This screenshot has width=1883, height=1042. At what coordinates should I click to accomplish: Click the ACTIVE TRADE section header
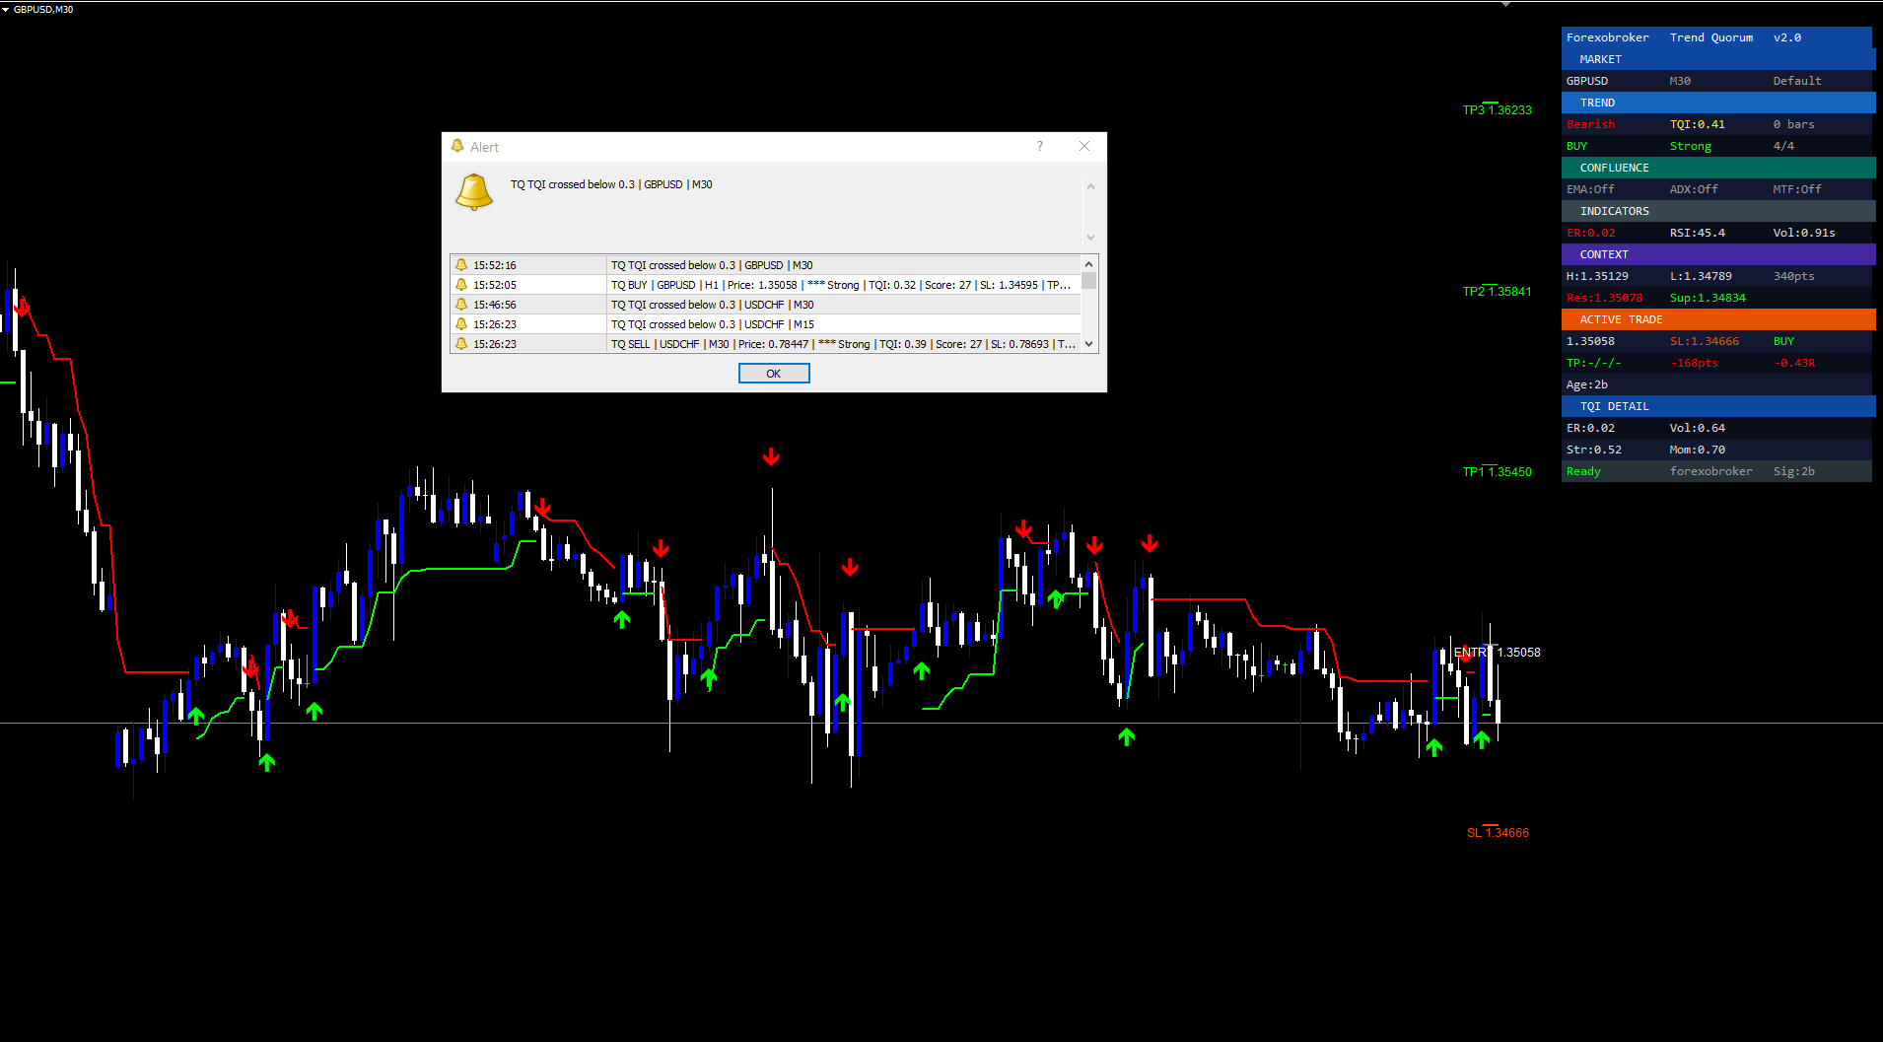coord(1718,319)
